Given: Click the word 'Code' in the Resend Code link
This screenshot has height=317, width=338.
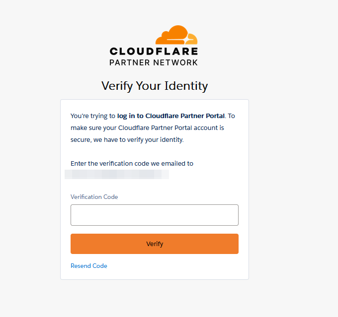Looking at the screenshot, I should coord(100,266).
